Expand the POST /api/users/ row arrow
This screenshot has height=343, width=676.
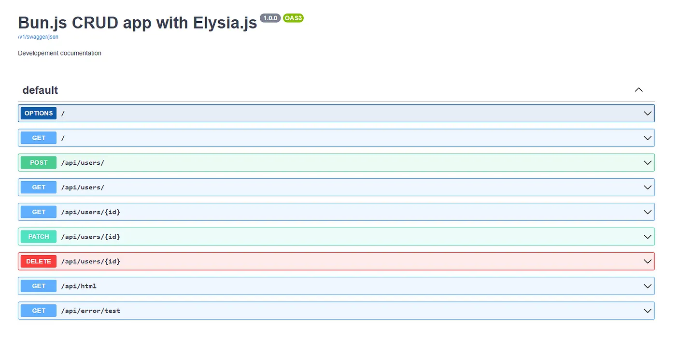(648, 162)
